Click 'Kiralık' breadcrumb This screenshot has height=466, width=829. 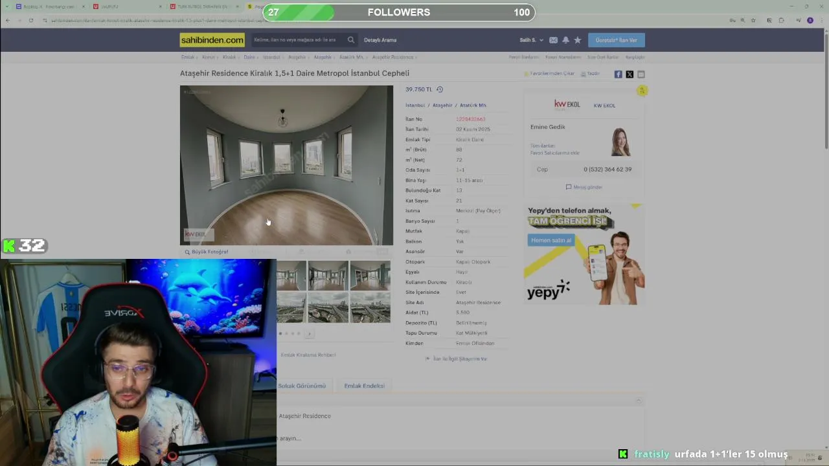coord(229,58)
